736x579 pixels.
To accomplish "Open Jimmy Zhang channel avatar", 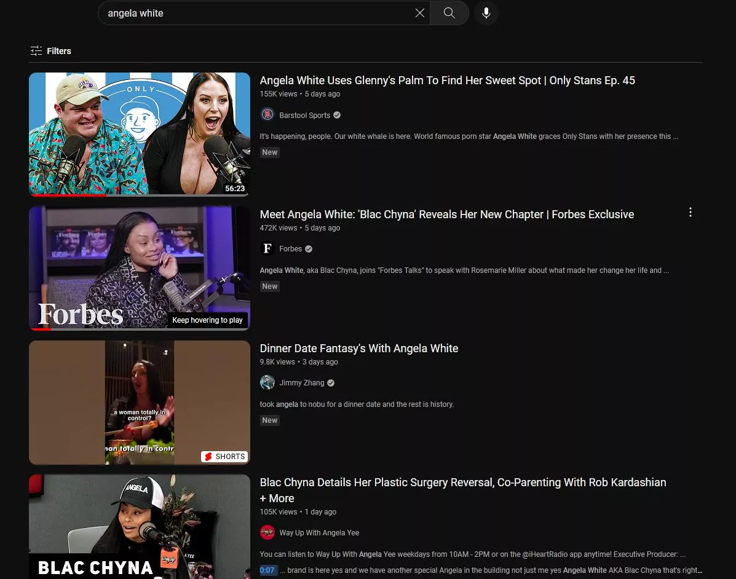I will point(267,383).
